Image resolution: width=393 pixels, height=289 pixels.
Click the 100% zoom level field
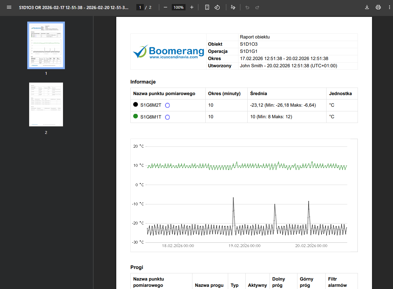click(179, 7)
